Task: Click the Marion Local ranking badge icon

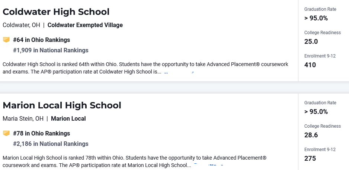Action: click(x=6, y=133)
